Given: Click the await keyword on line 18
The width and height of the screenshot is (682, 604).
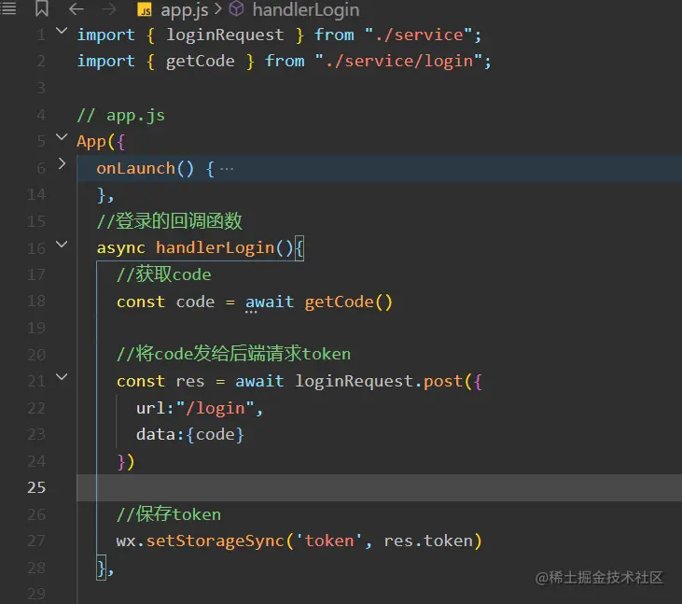Looking at the screenshot, I should click(x=270, y=302).
